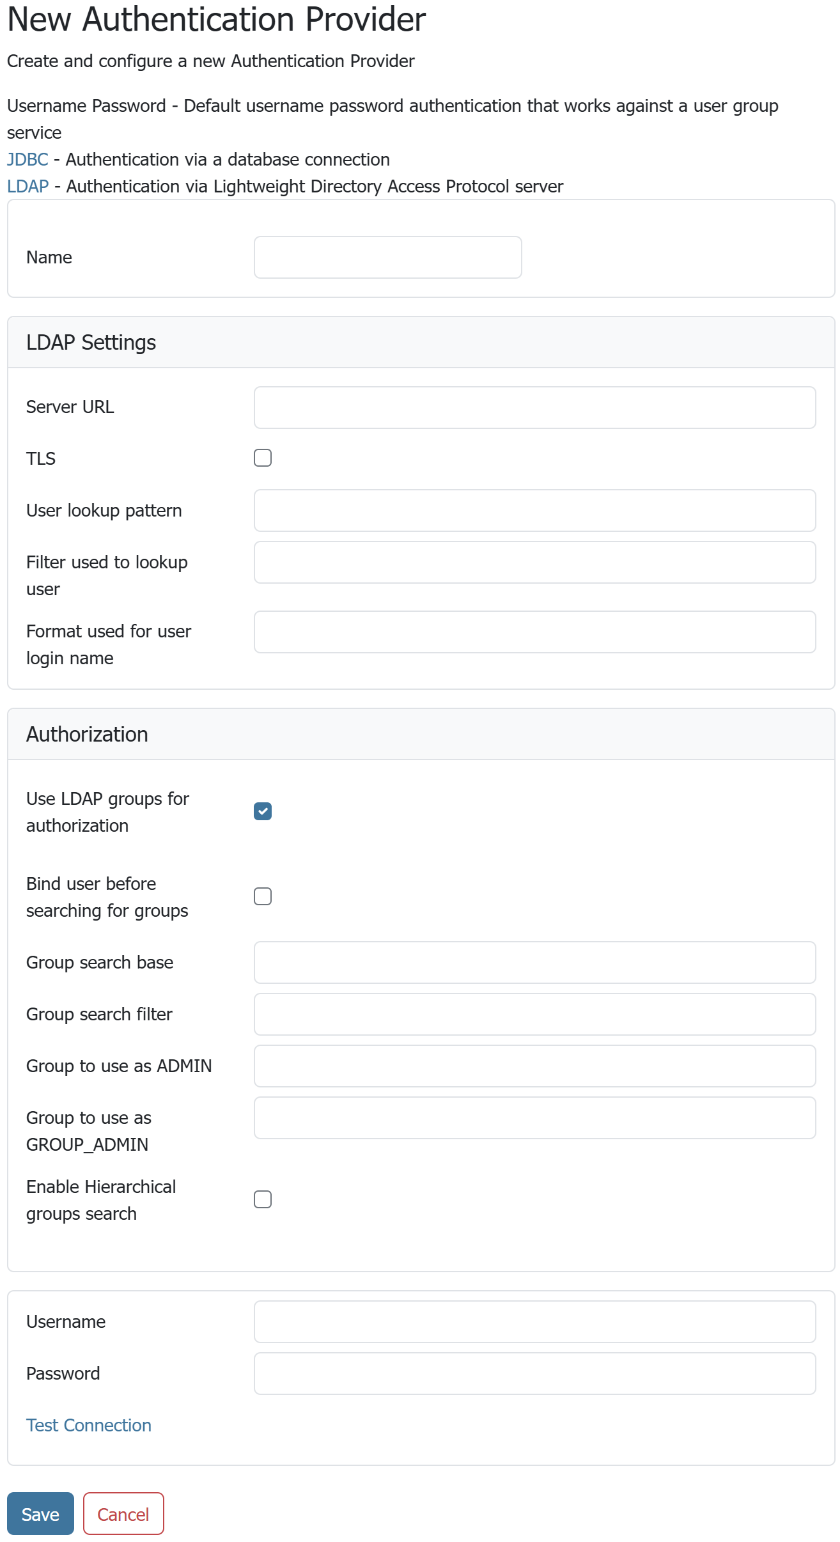Click the Username text field
Image resolution: width=840 pixels, height=1542 pixels.
534,1321
